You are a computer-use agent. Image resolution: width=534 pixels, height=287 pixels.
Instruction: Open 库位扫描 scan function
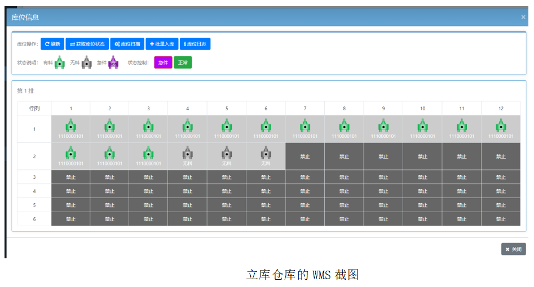tap(126, 44)
